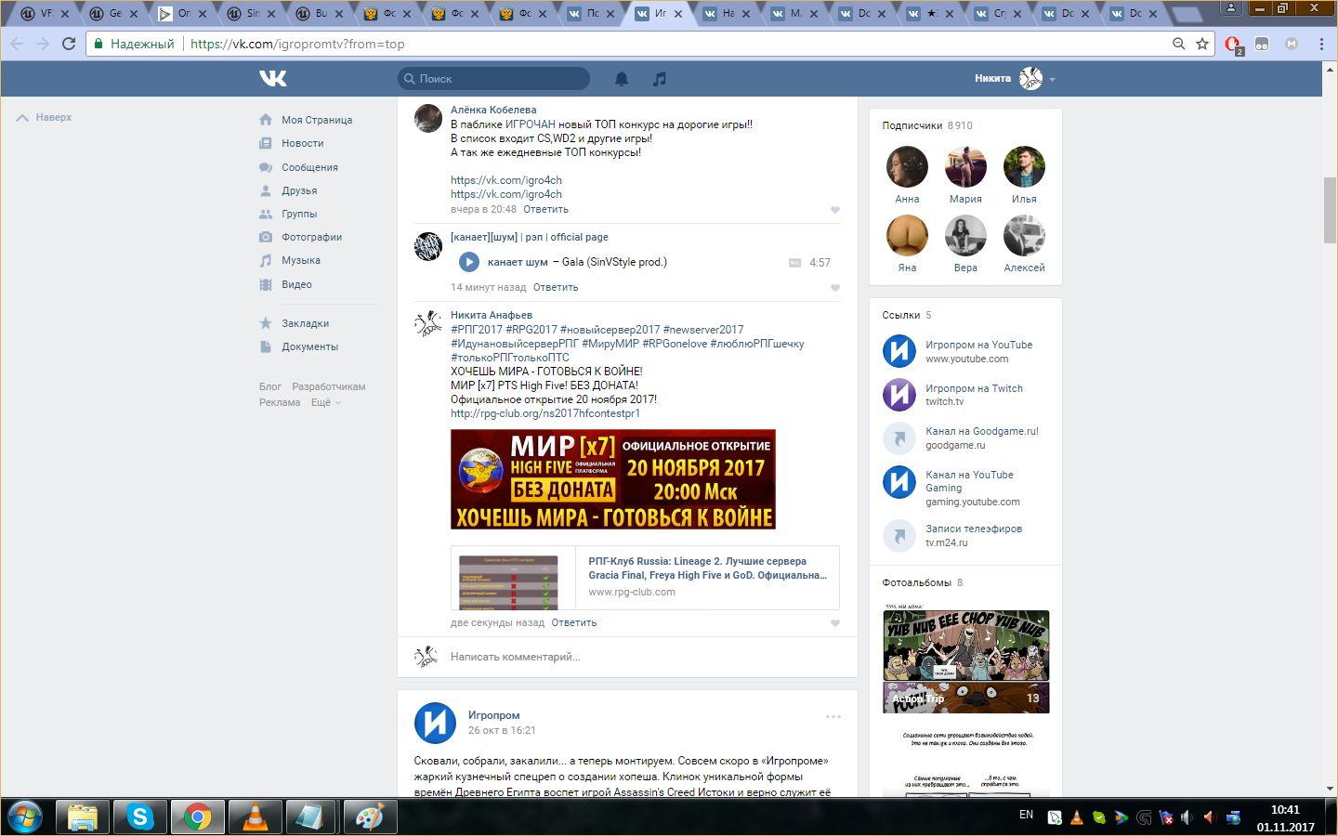Open 'Друзья' in the left menu
Image resolution: width=1338 pixels, height=836 pixels.
click(299, 190)
